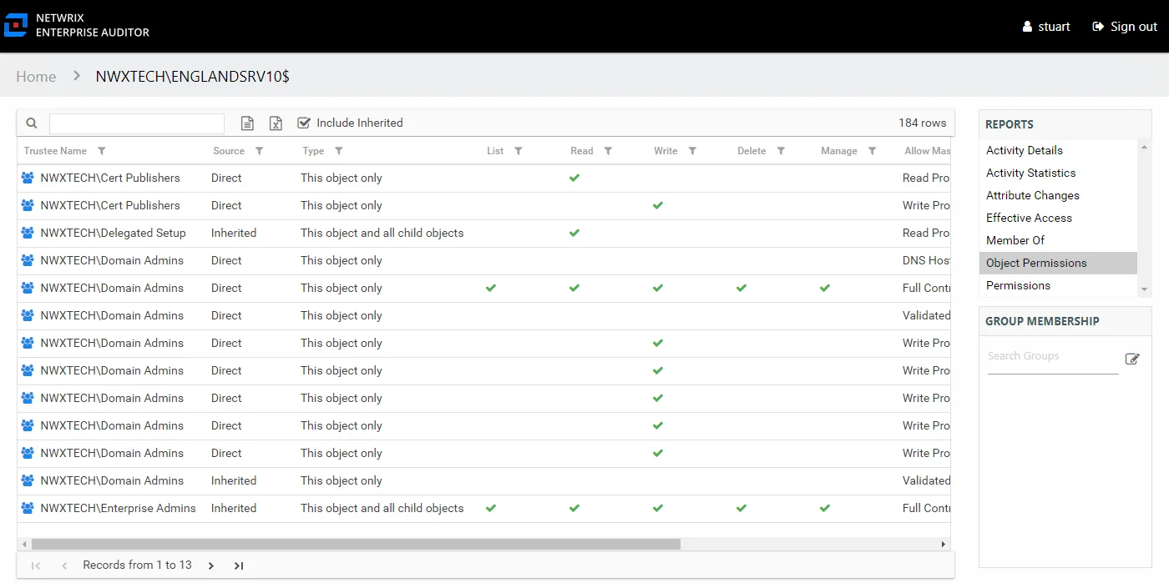The height and width of the screenshot is (588, 1169).
Task: Click the Type column header
Action: (x=313, y=151)
